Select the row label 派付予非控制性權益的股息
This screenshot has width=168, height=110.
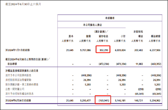click(x=20, y=94)
